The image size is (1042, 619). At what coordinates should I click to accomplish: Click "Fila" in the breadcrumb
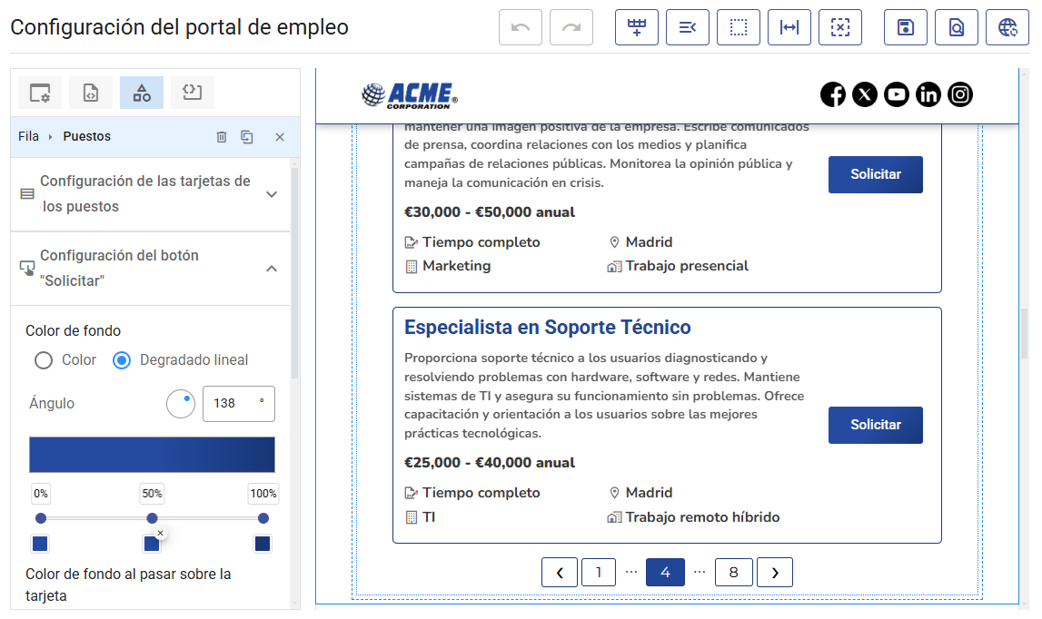pos(28,137)
